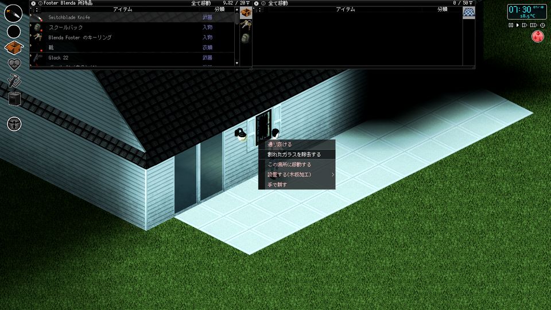Screen dimensions: 551x310
Task: Open the hammer crafting menu
Action: 14,81
